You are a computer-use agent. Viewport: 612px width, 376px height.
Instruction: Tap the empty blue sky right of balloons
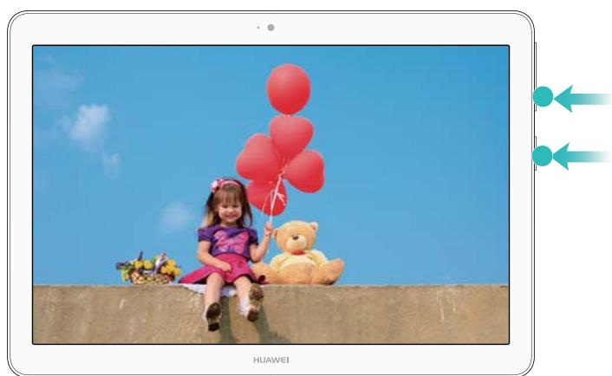click(x=416, y=130)
